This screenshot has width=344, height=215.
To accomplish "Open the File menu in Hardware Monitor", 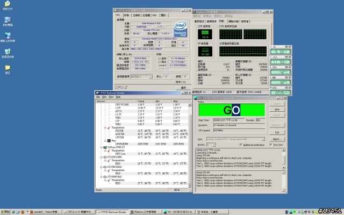I will click(x=98, y=97).
